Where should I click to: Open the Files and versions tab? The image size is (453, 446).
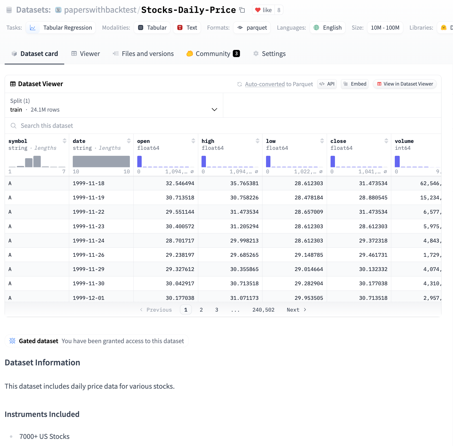tap(143, 53)
